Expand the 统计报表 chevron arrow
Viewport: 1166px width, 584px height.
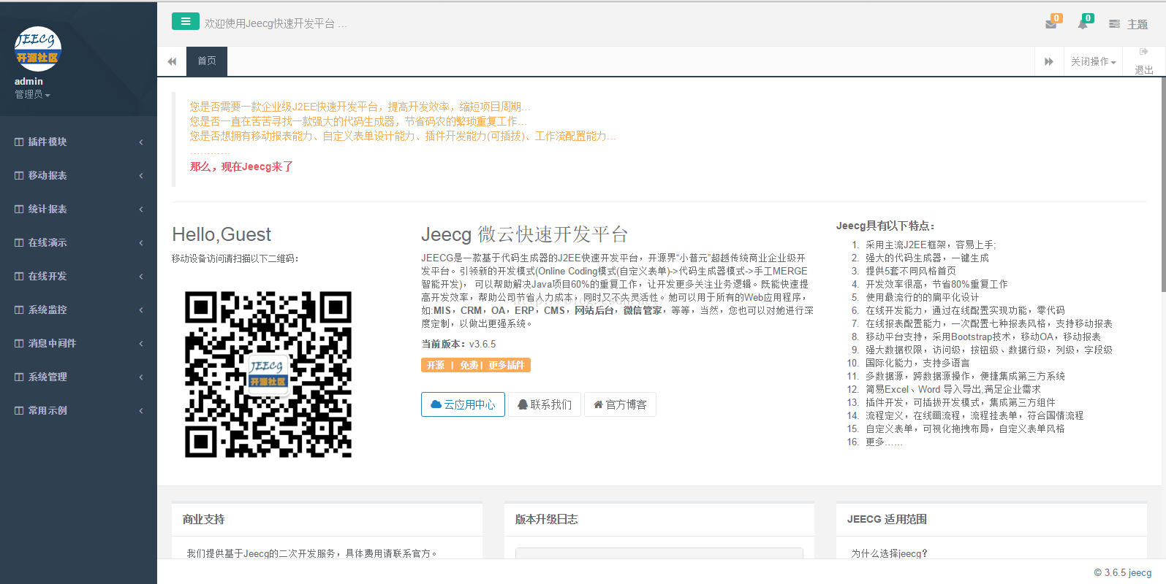pos(141,210)
